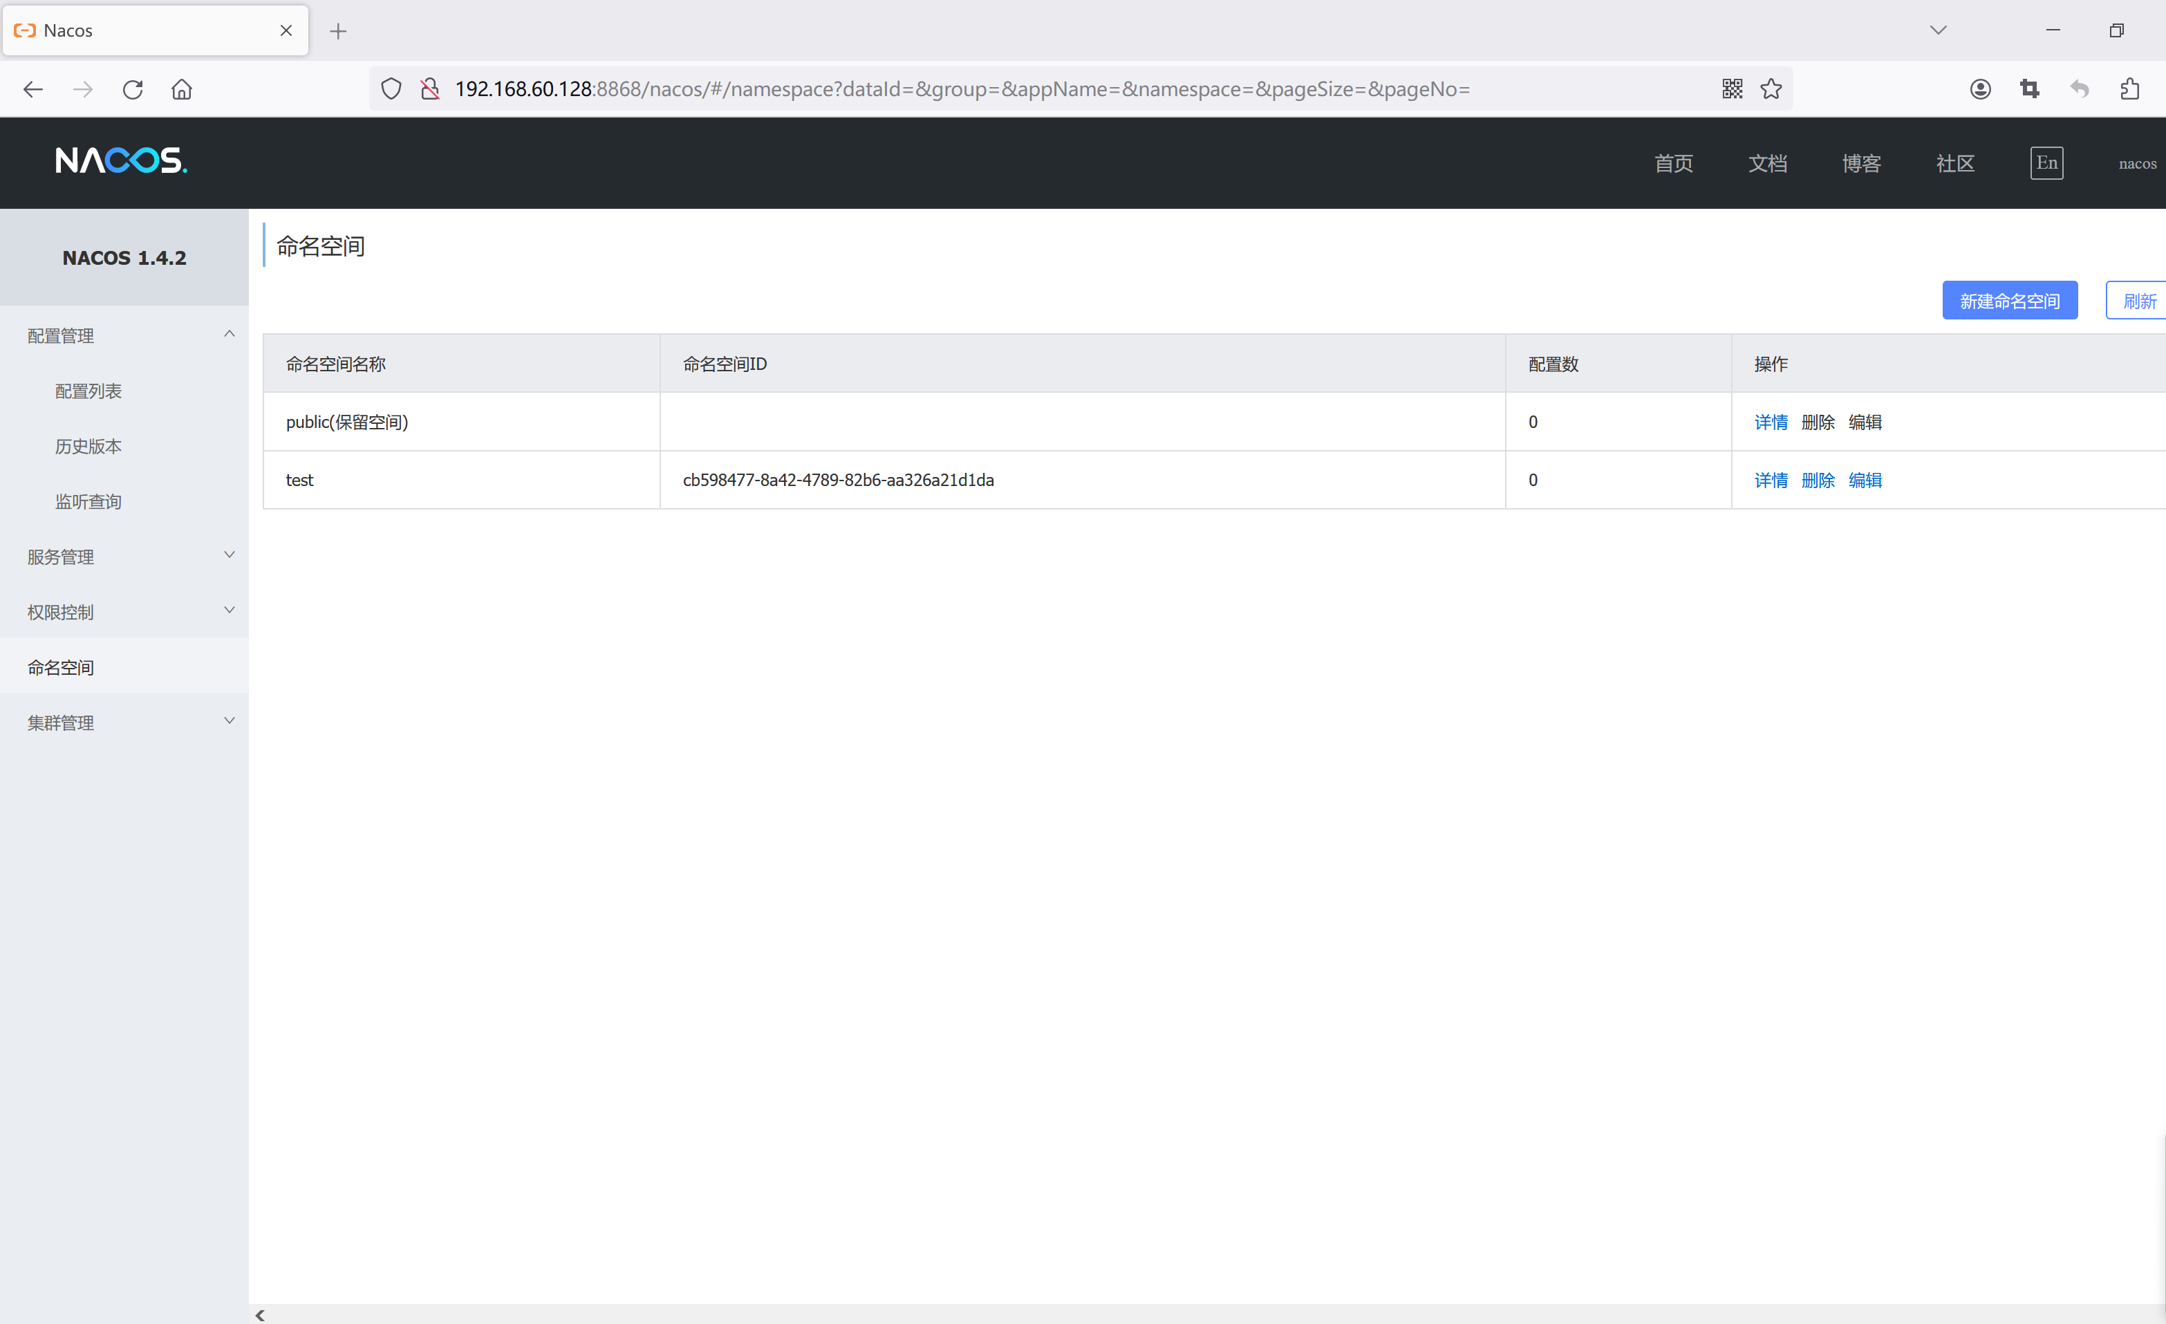Expand the 权限控制 sidebar section
Screen dimensions: 2166x1324
coord(124,611)
